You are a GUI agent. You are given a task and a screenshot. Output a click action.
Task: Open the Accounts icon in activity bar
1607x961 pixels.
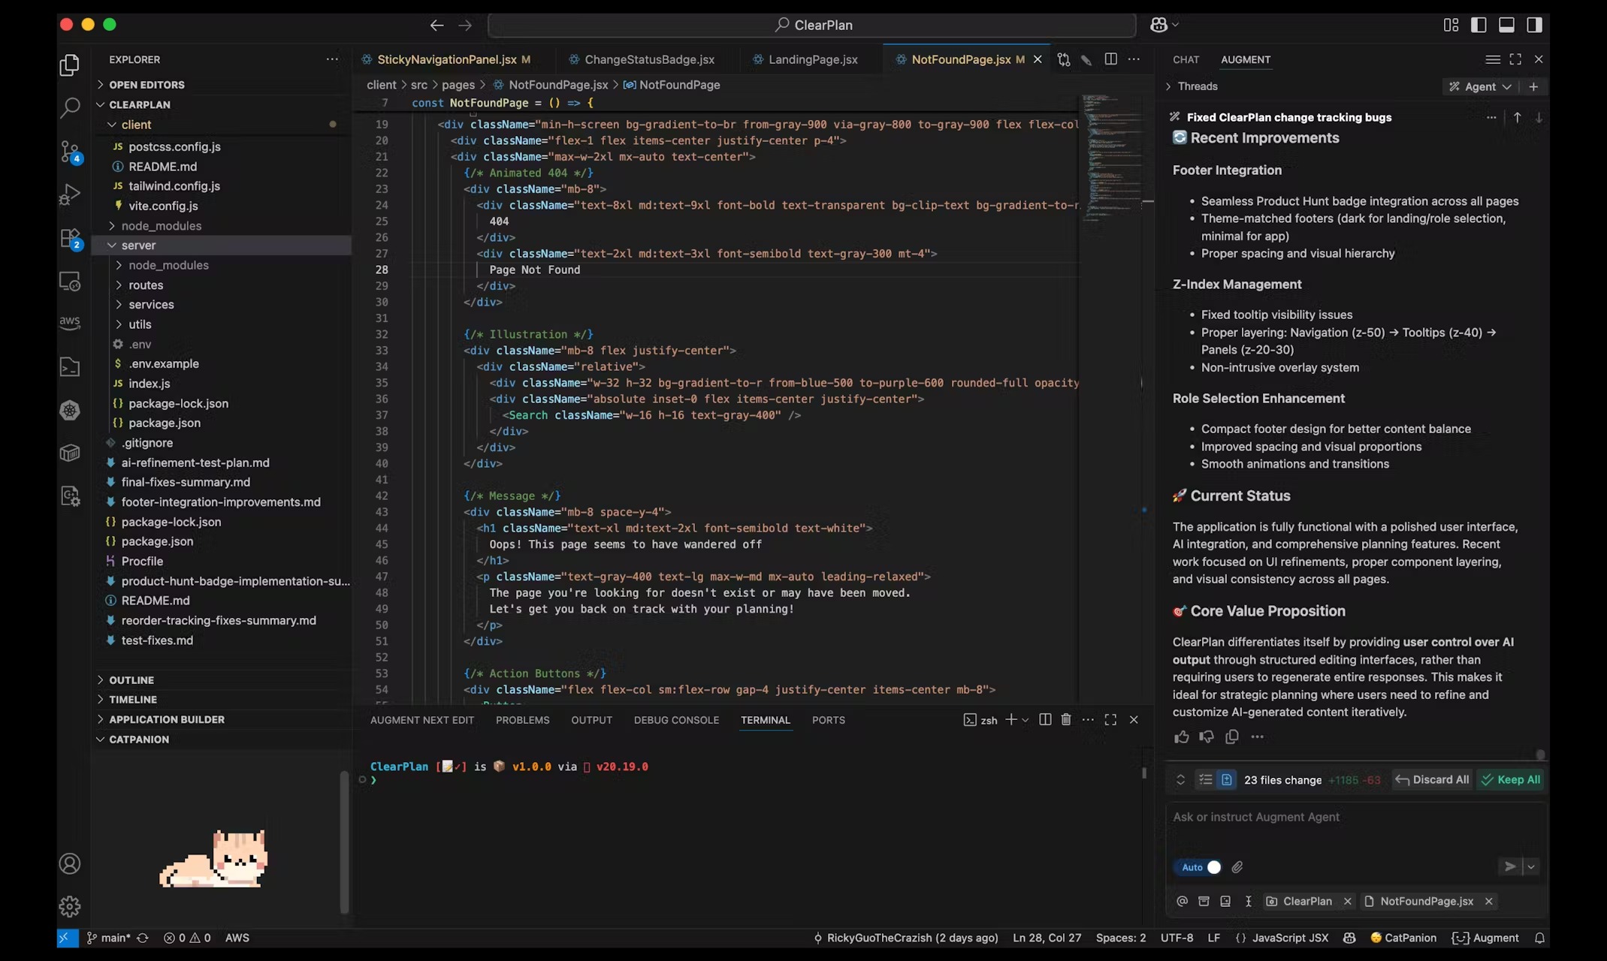[x=70, y=864]
